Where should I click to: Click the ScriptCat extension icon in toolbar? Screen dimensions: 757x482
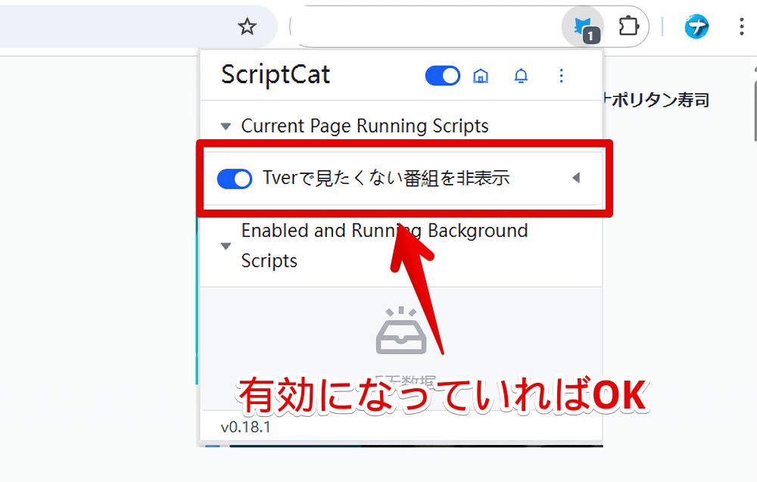tap(584, 26)
